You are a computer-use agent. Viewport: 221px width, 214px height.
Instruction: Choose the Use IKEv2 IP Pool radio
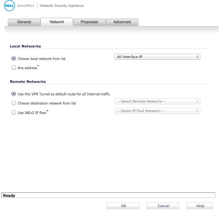[14, 112]
